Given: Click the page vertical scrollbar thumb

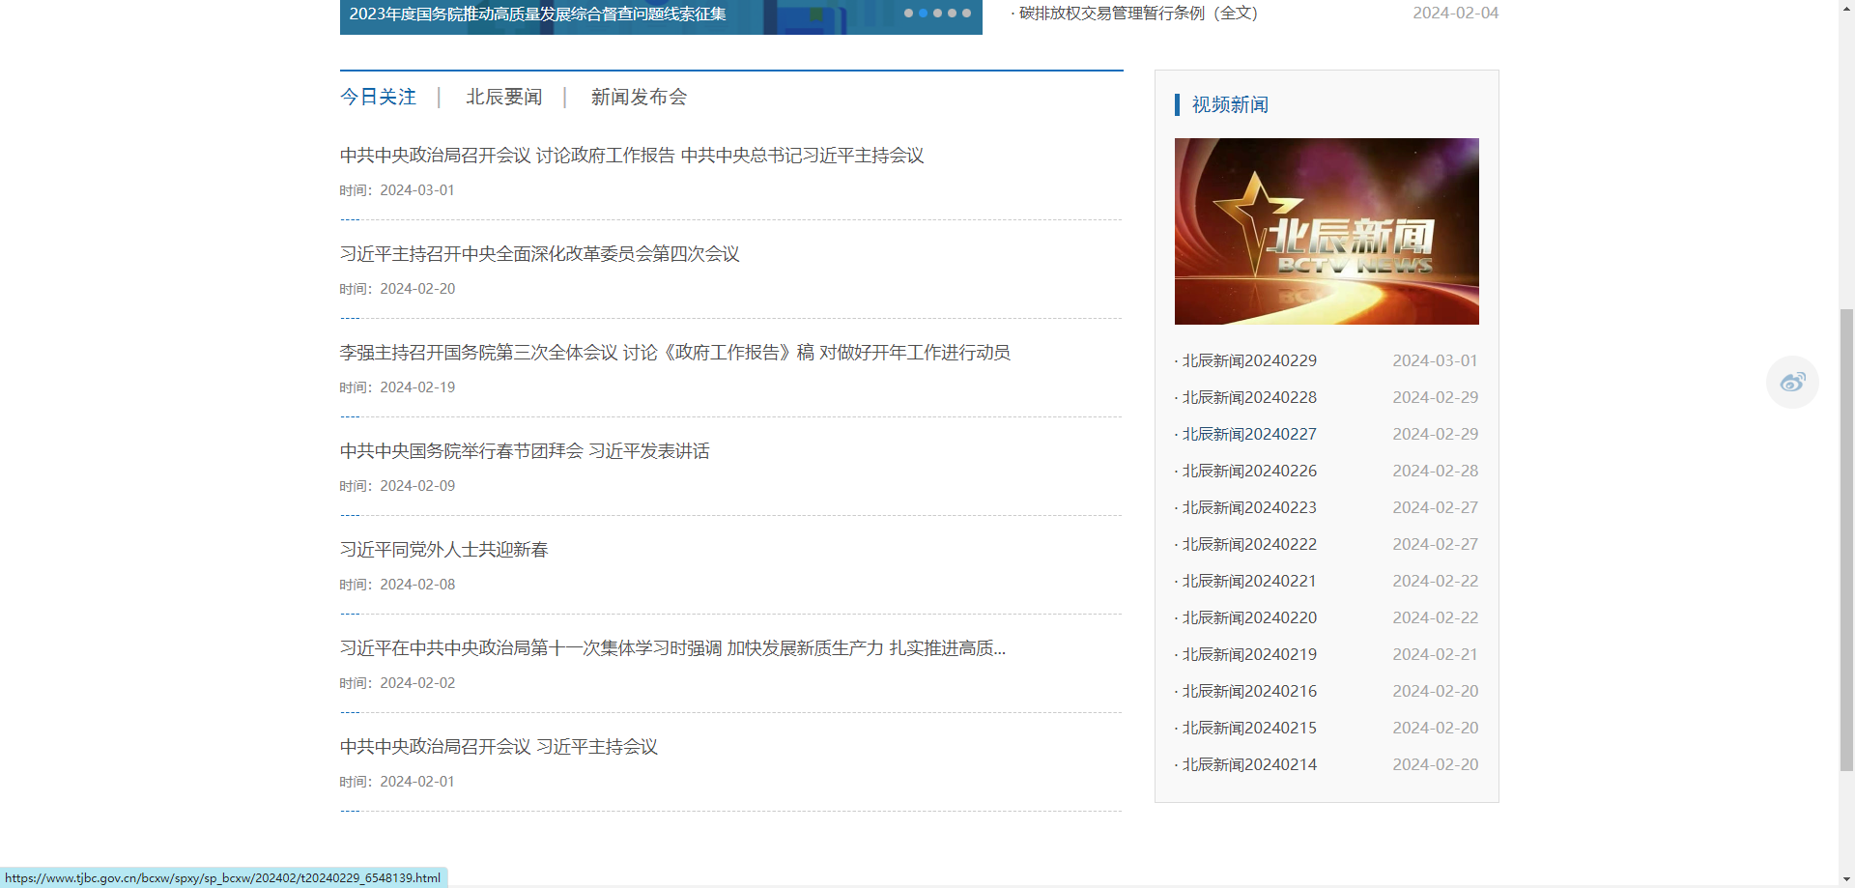Looking at the screenshot, I should [x=1846, y=539].
